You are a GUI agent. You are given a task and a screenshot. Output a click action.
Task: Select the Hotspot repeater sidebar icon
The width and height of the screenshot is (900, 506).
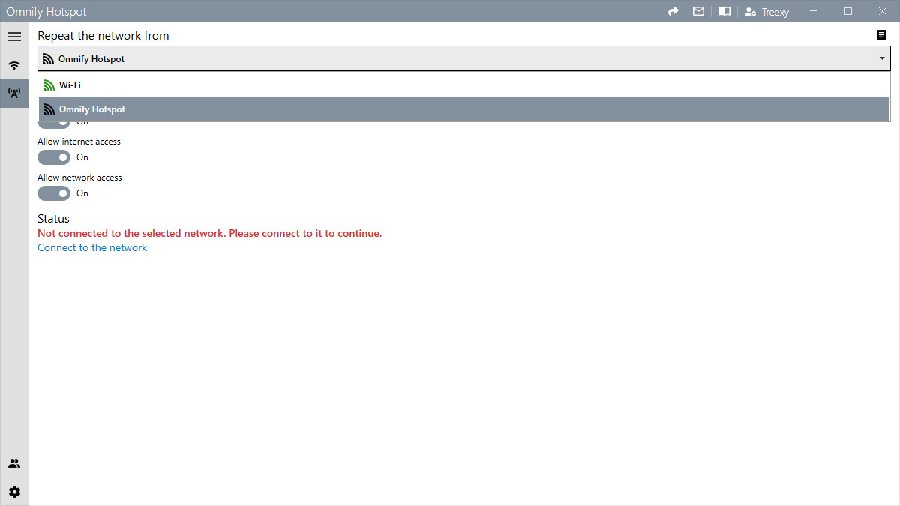(14, 93)
